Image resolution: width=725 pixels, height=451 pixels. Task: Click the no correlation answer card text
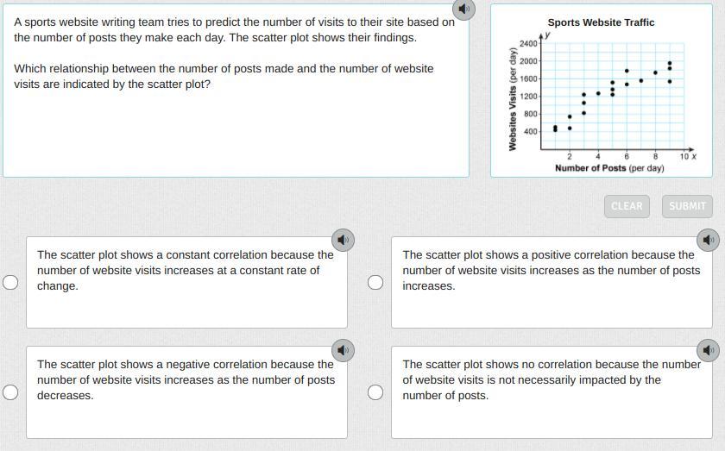[551, 379]
